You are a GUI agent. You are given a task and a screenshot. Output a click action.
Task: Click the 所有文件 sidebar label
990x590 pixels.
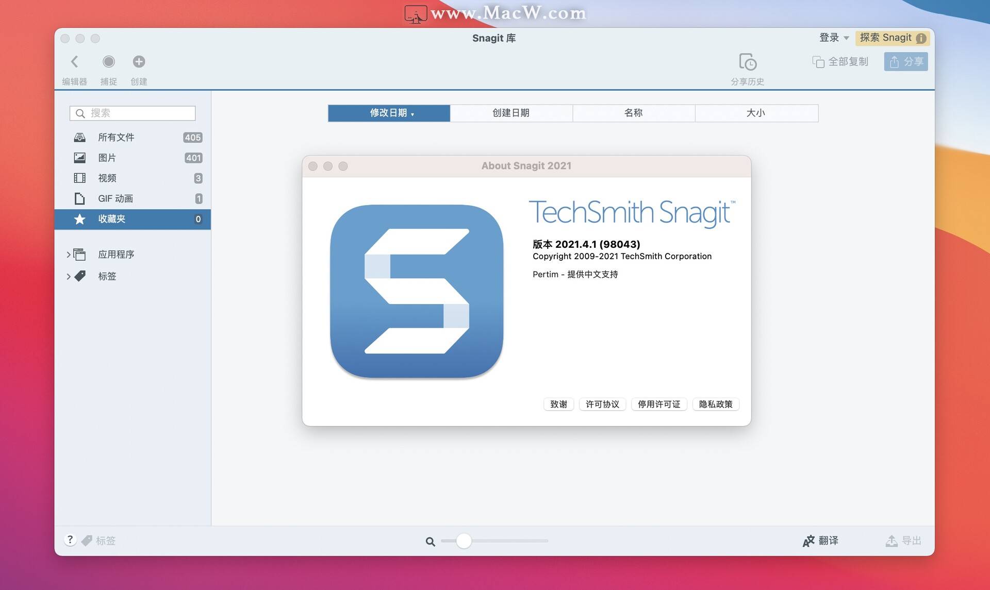116,138
